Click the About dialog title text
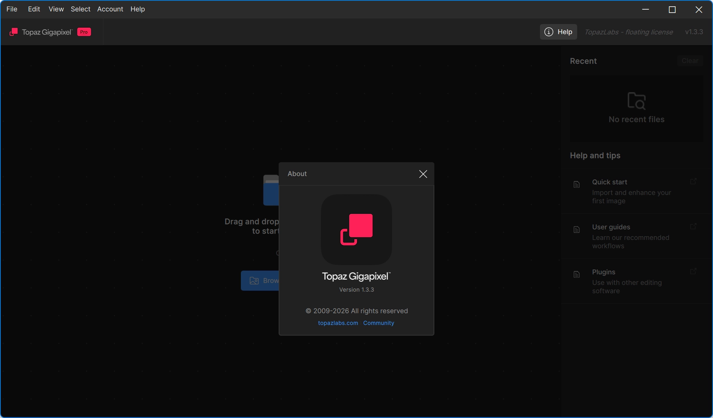The image size is (713, 418). tap(297, 174)
